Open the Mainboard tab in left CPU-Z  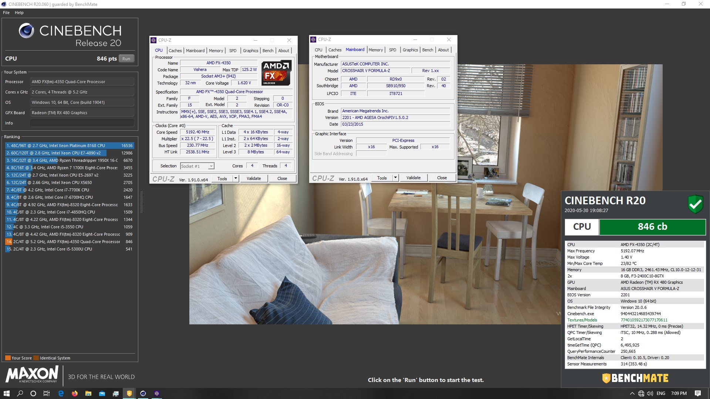coord(195,51)
